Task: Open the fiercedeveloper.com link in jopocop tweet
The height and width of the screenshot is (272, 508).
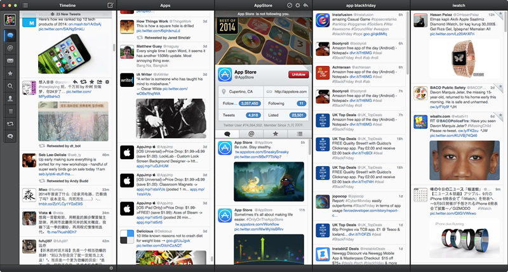Action: (x=370, y=210)
